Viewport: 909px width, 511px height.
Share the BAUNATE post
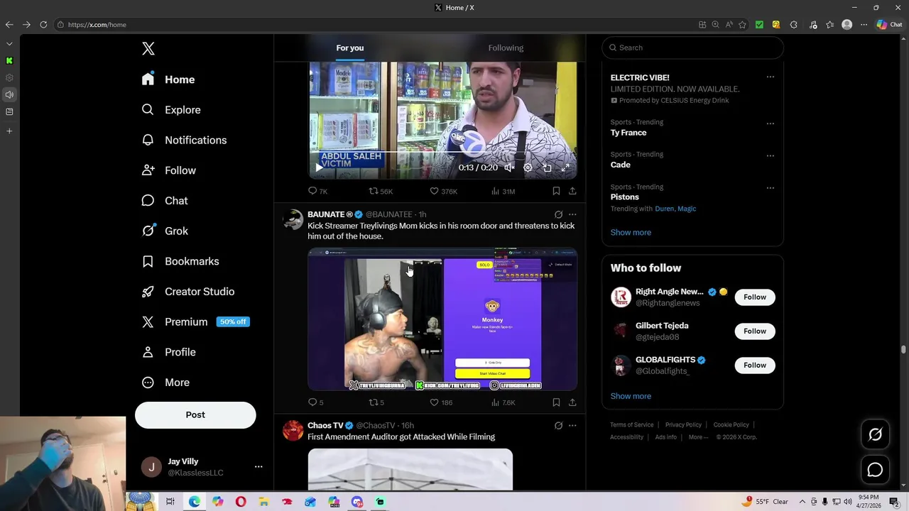(x=572, y=402)
